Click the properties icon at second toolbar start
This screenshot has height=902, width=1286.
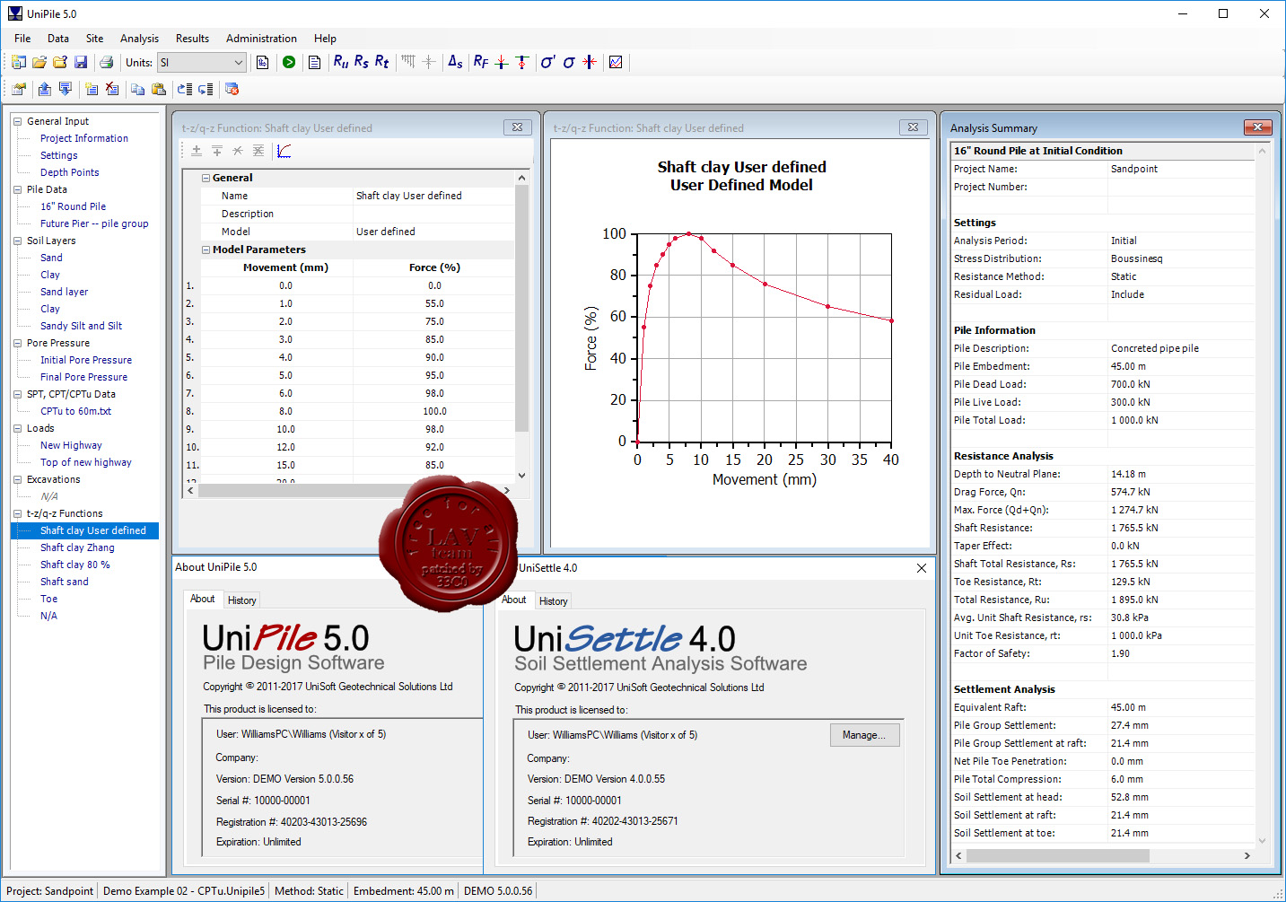click(x=19, y=89)
